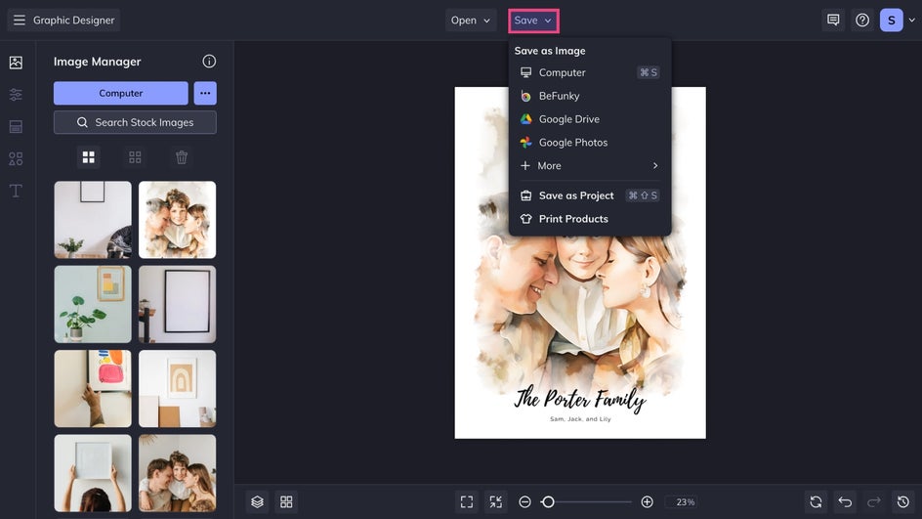The height and width of the screenshot is (519, 922).
Task: Save image to Google Drive
Action: tap(590, 119)
